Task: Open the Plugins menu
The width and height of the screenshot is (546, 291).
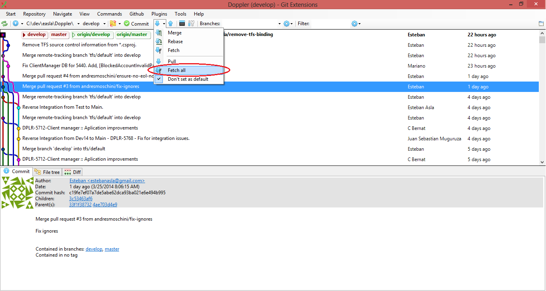Action: coord(159,14)
